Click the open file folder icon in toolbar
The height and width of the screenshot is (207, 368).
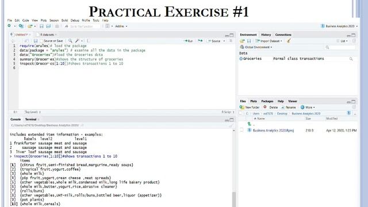click(x=30, y=26)
